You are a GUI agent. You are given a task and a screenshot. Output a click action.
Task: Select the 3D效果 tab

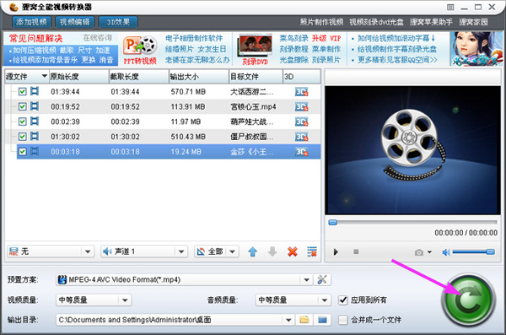click(118, 22)
